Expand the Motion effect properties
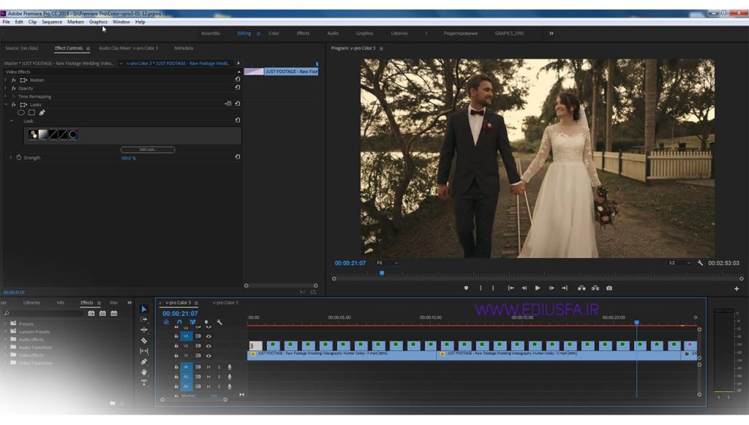Viewport: 749px width, 425px height. [6, 80]
